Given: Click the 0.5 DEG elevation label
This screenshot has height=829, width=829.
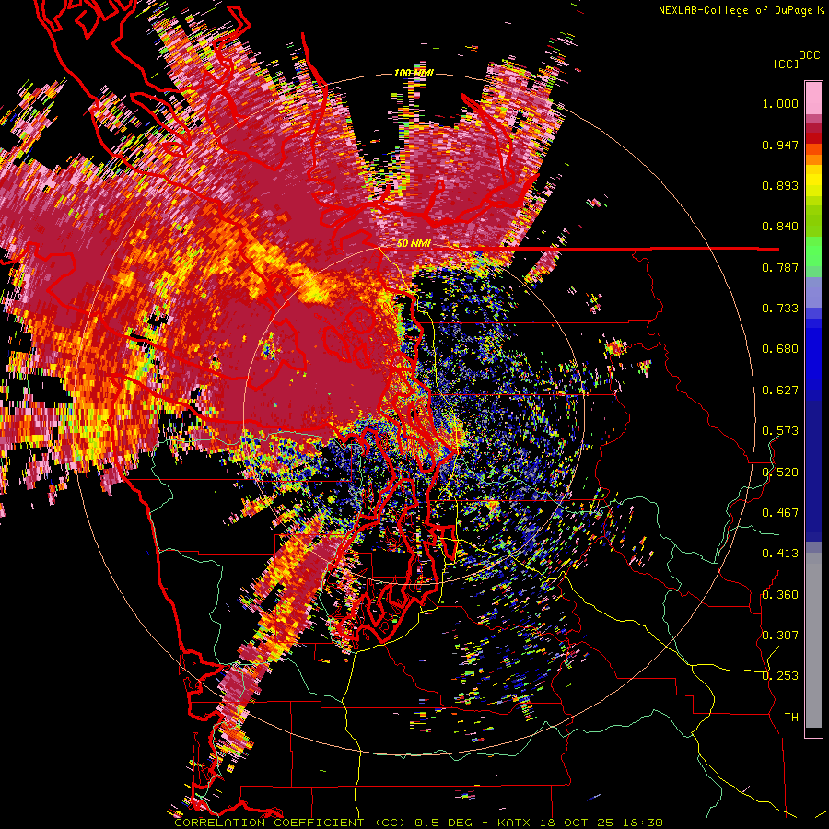Looking at the screenshot, I should click(444, 823).
